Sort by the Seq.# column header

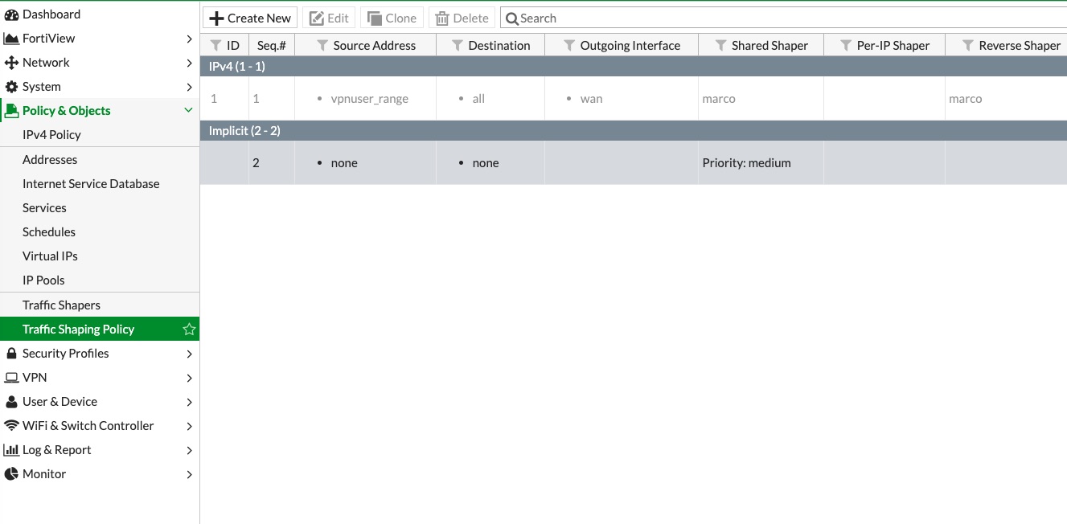(x=272, y=46)
